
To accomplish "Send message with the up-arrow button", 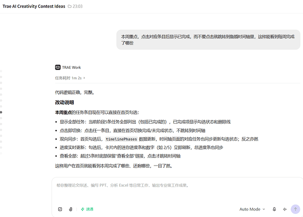I will point(295,209).
